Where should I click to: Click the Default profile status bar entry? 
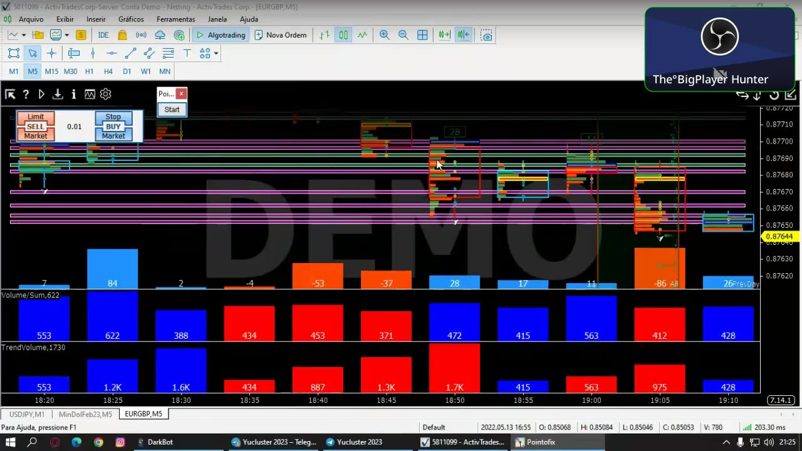point(434,427)
